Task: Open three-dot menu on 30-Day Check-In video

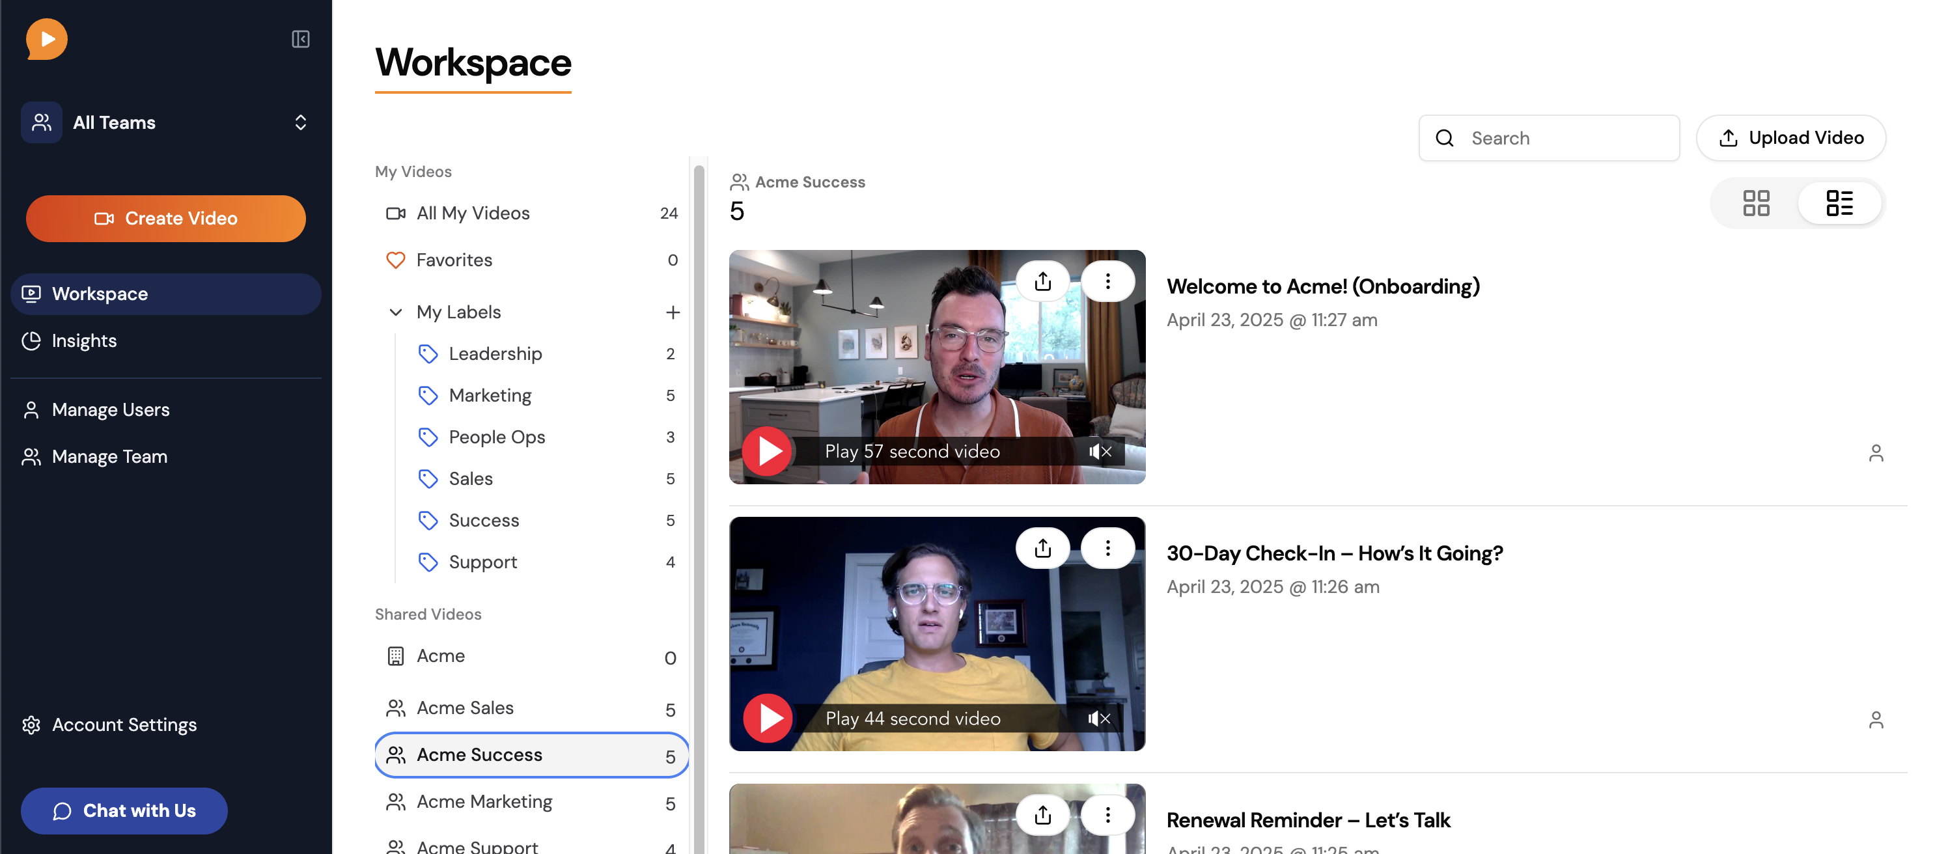Action: 1107,548
